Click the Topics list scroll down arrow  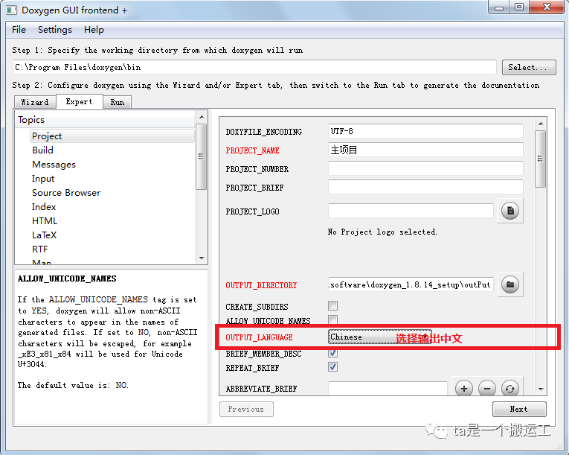coord(202,258)
